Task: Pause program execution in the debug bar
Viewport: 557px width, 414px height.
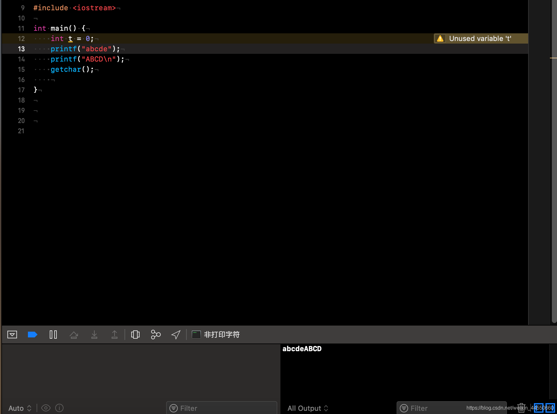Action: tap(53, 335)
